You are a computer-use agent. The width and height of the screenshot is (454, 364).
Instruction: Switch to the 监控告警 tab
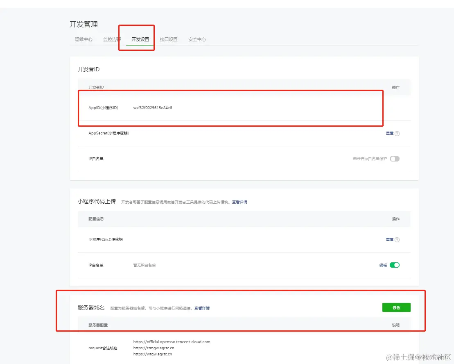(112, 39)
